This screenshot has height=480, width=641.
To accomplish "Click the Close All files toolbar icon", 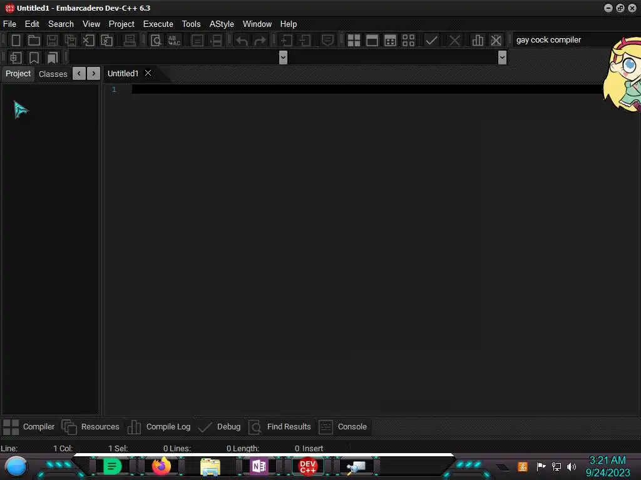I will click(x=106, y=40).
